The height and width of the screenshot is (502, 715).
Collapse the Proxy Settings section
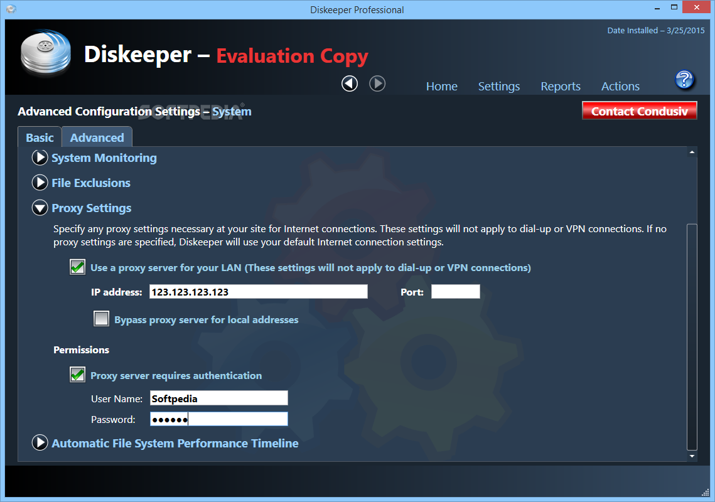[40, 208]
